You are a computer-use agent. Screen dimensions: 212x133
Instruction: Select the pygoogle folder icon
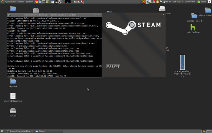tap(13, 81)
